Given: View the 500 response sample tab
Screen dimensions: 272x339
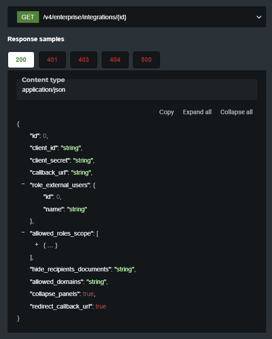Looking at the screenshot, I should click(x=147, y=60).
